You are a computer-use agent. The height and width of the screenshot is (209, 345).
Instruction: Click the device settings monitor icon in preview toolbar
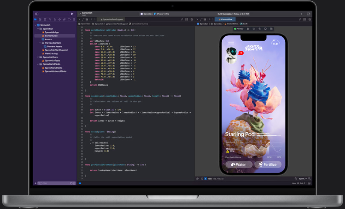pyautogui.click(x=265, y=29)
